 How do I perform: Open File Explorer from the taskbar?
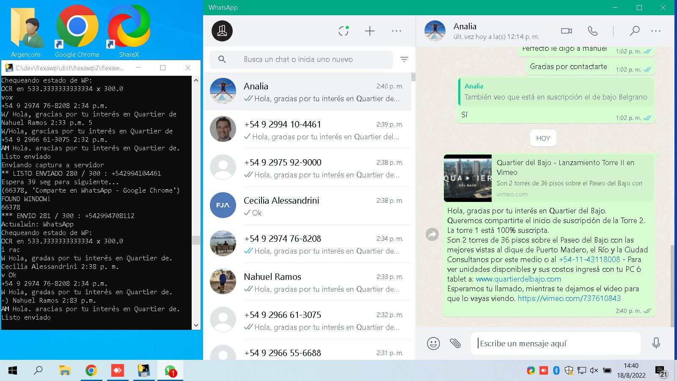coord(65,371)
